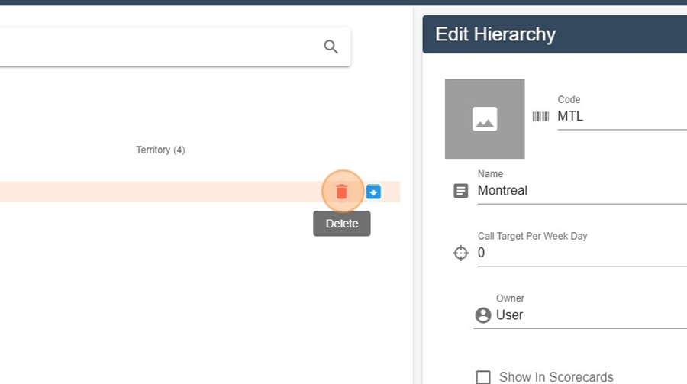Select the highlighted hierarchy row
This screenshot has height=384, width=687.
tap(200, 192)
